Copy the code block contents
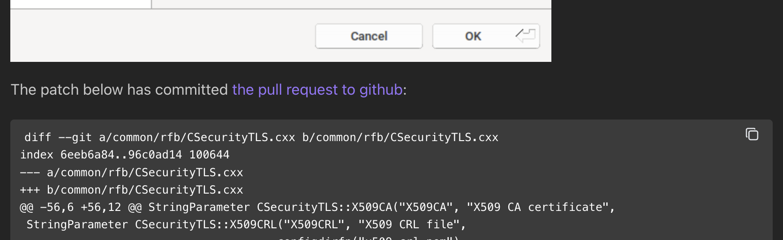 coord(752,135)
